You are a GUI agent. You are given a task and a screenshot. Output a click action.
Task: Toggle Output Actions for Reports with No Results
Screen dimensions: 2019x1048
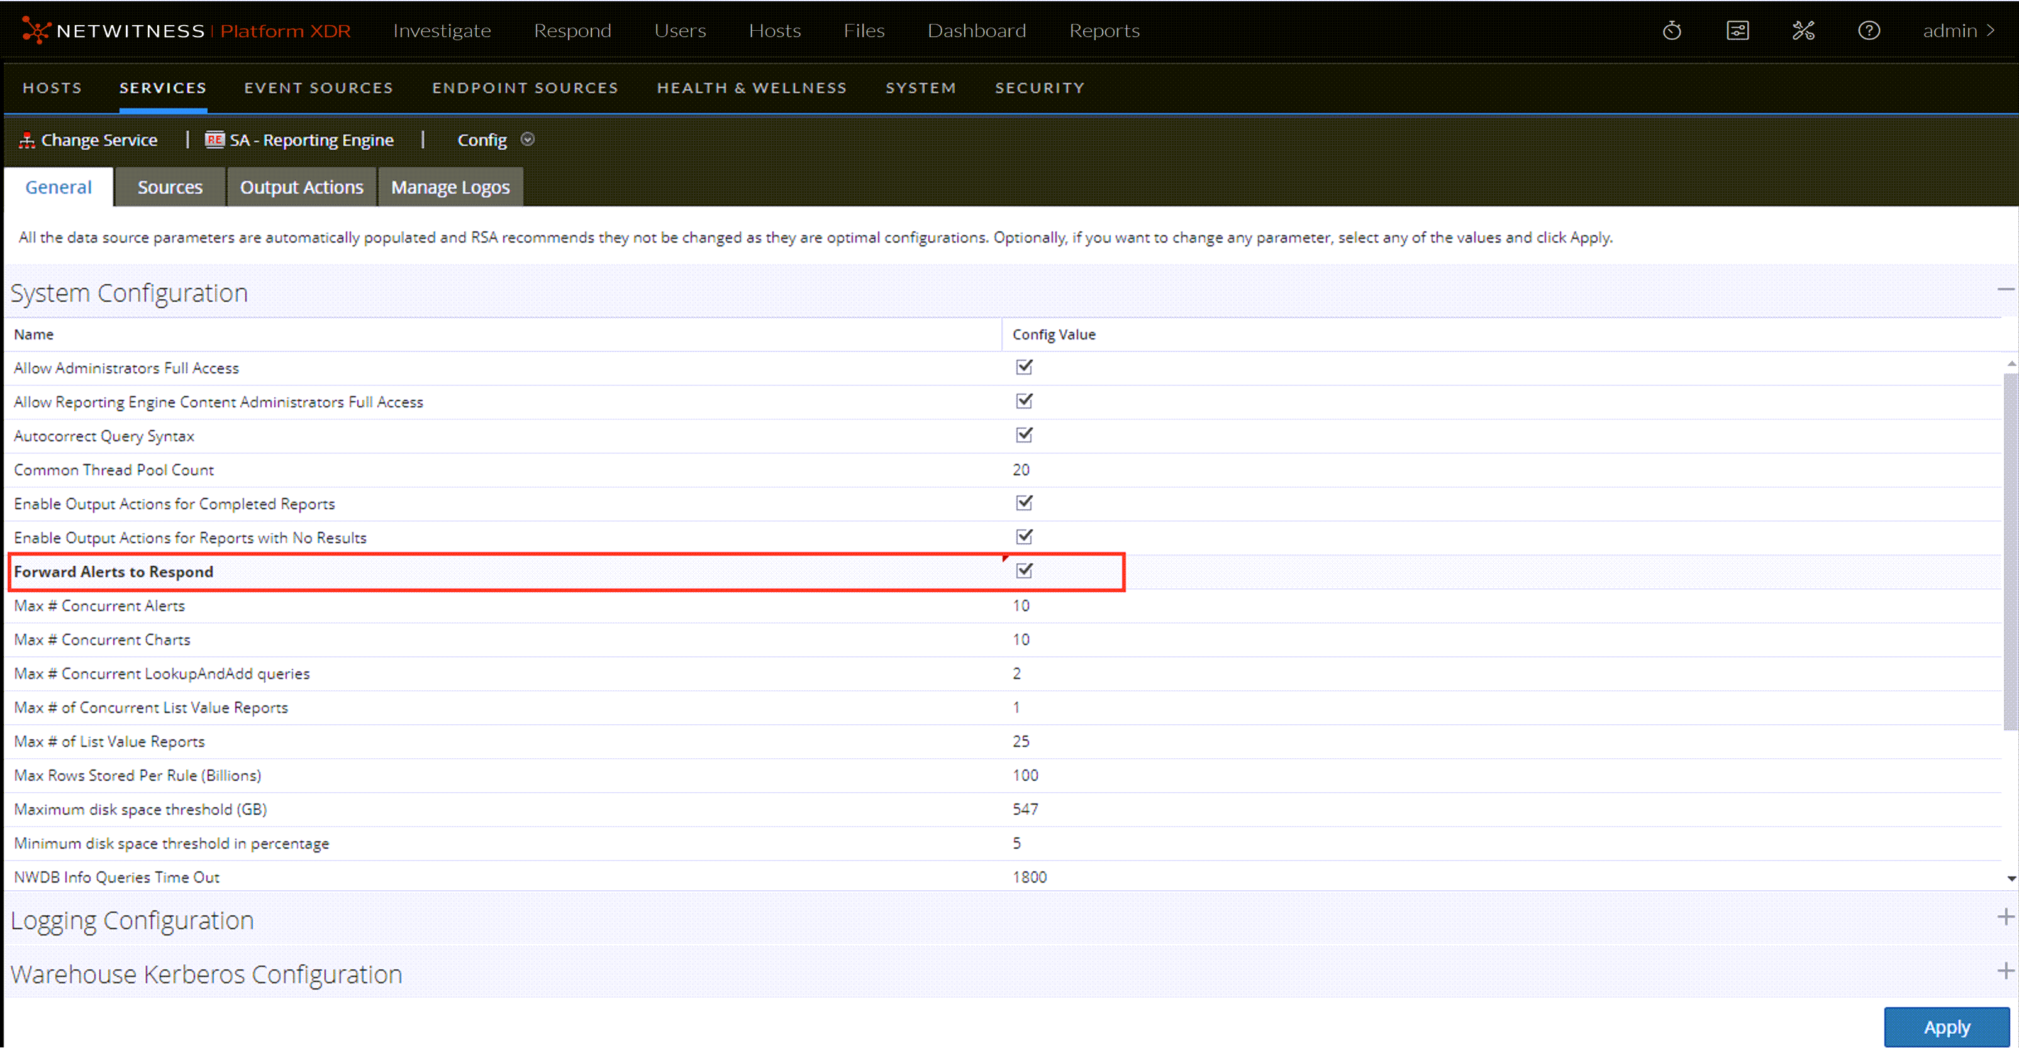click(x=1025, y=536)
